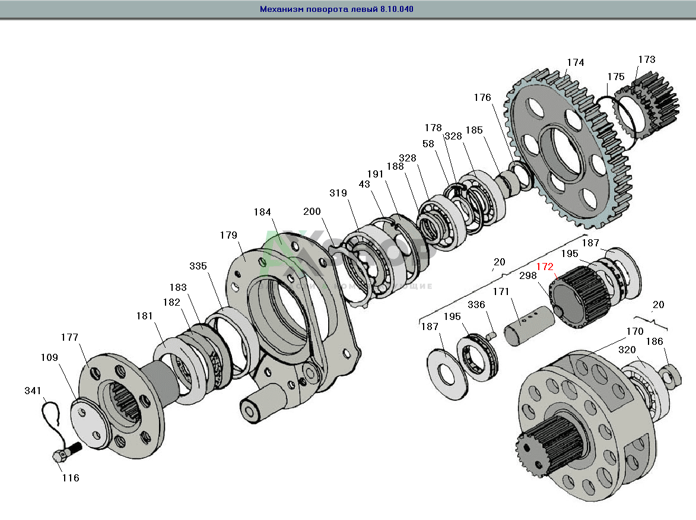Viewport: 696px width, 520px height.
Task: Click part number label 319
Action: 338,193
